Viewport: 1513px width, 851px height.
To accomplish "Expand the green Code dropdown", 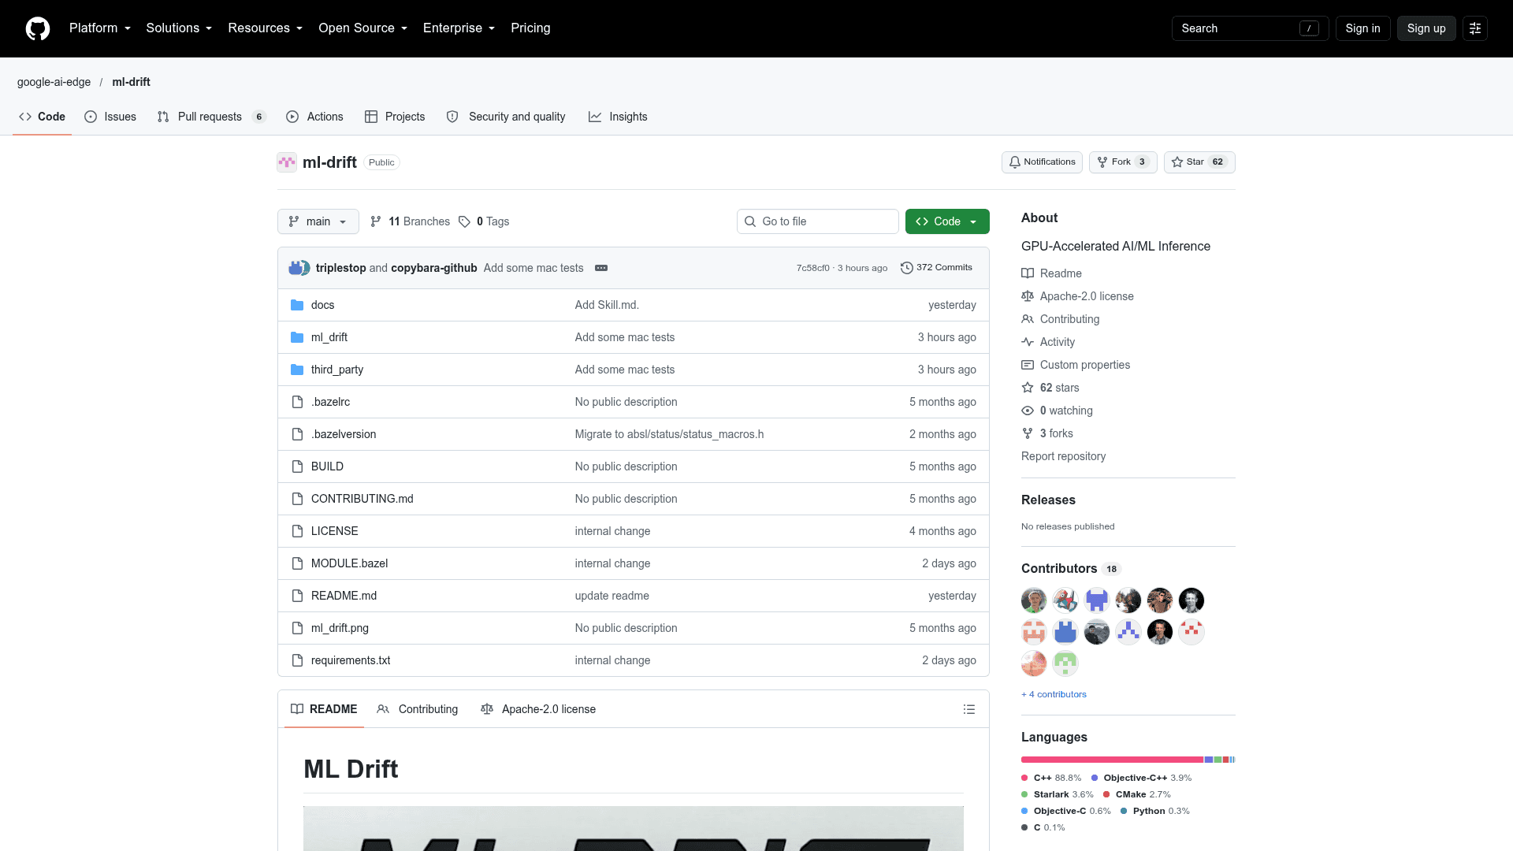I will click(947, 221).
